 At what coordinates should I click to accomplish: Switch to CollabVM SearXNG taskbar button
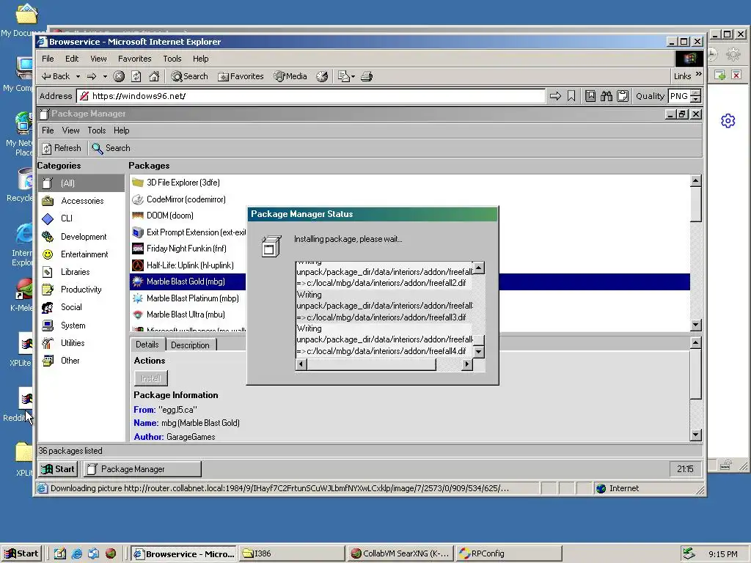400,553
